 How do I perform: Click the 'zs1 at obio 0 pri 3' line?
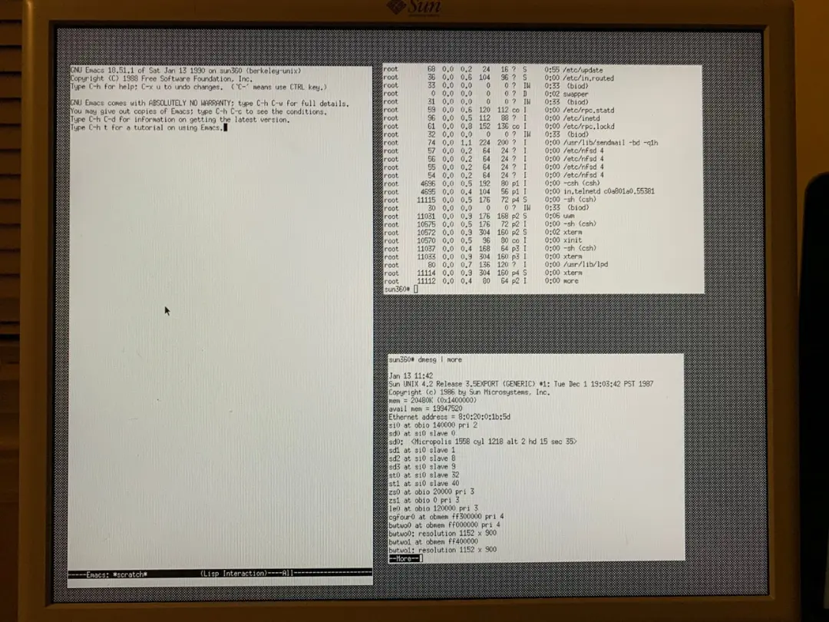[x=424, y=500]
